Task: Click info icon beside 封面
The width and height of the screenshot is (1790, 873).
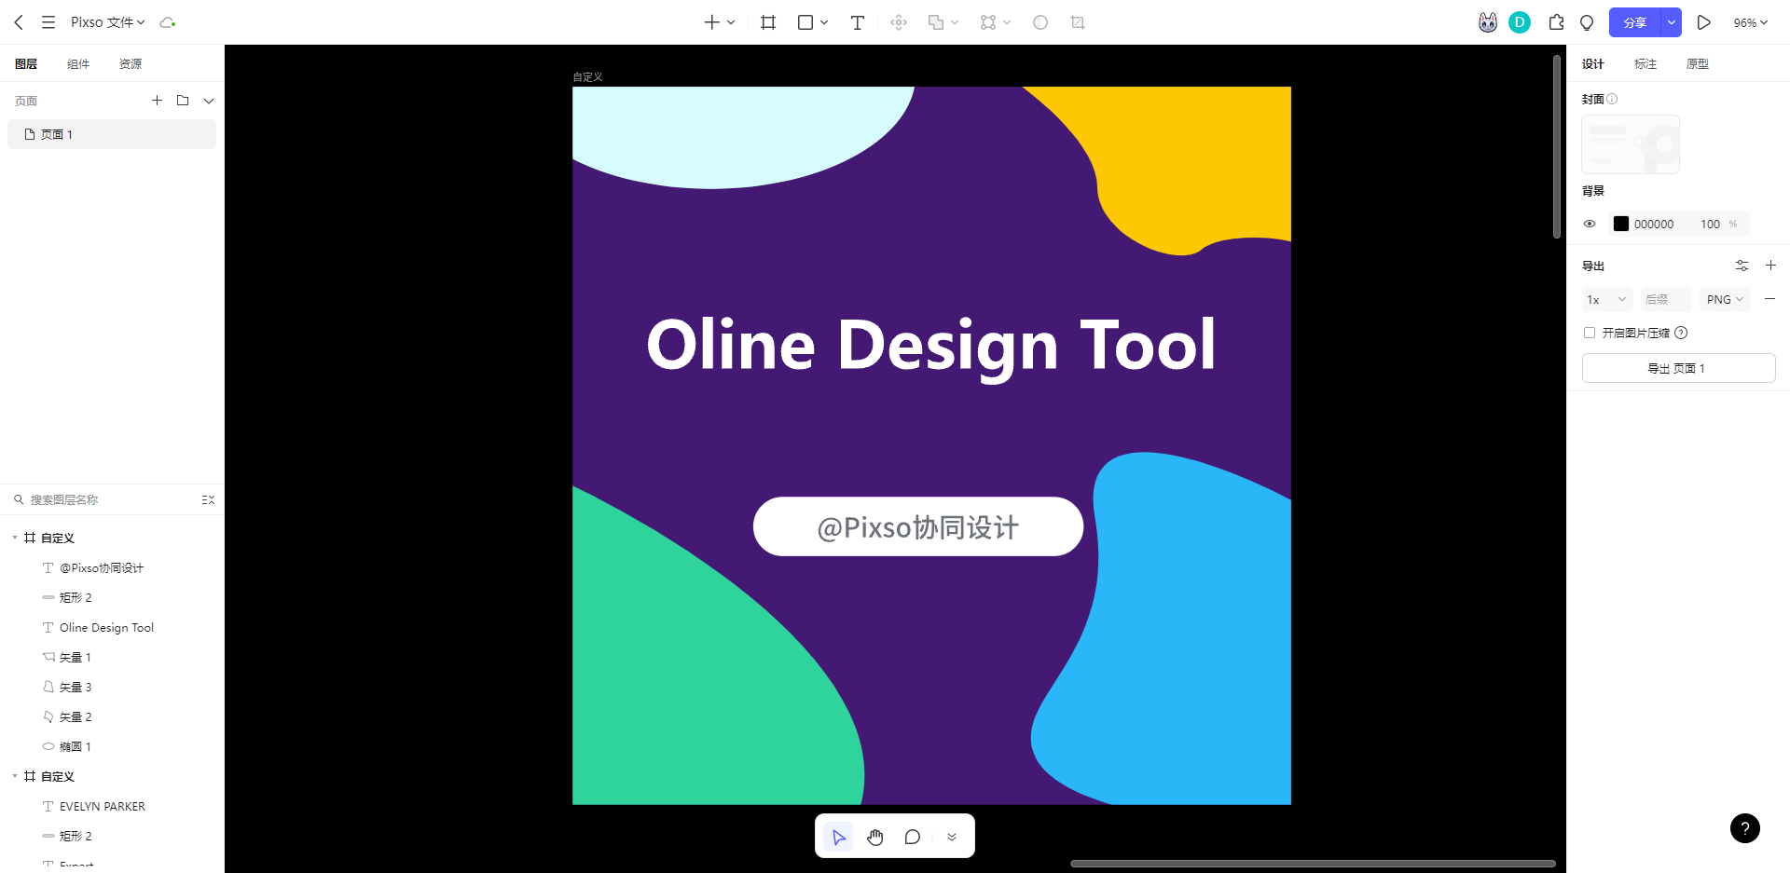Action: point(1612,99)
